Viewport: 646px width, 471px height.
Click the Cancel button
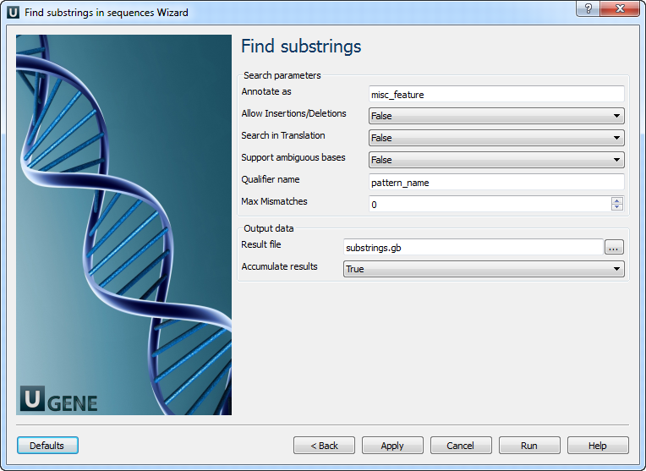point(461,446)
